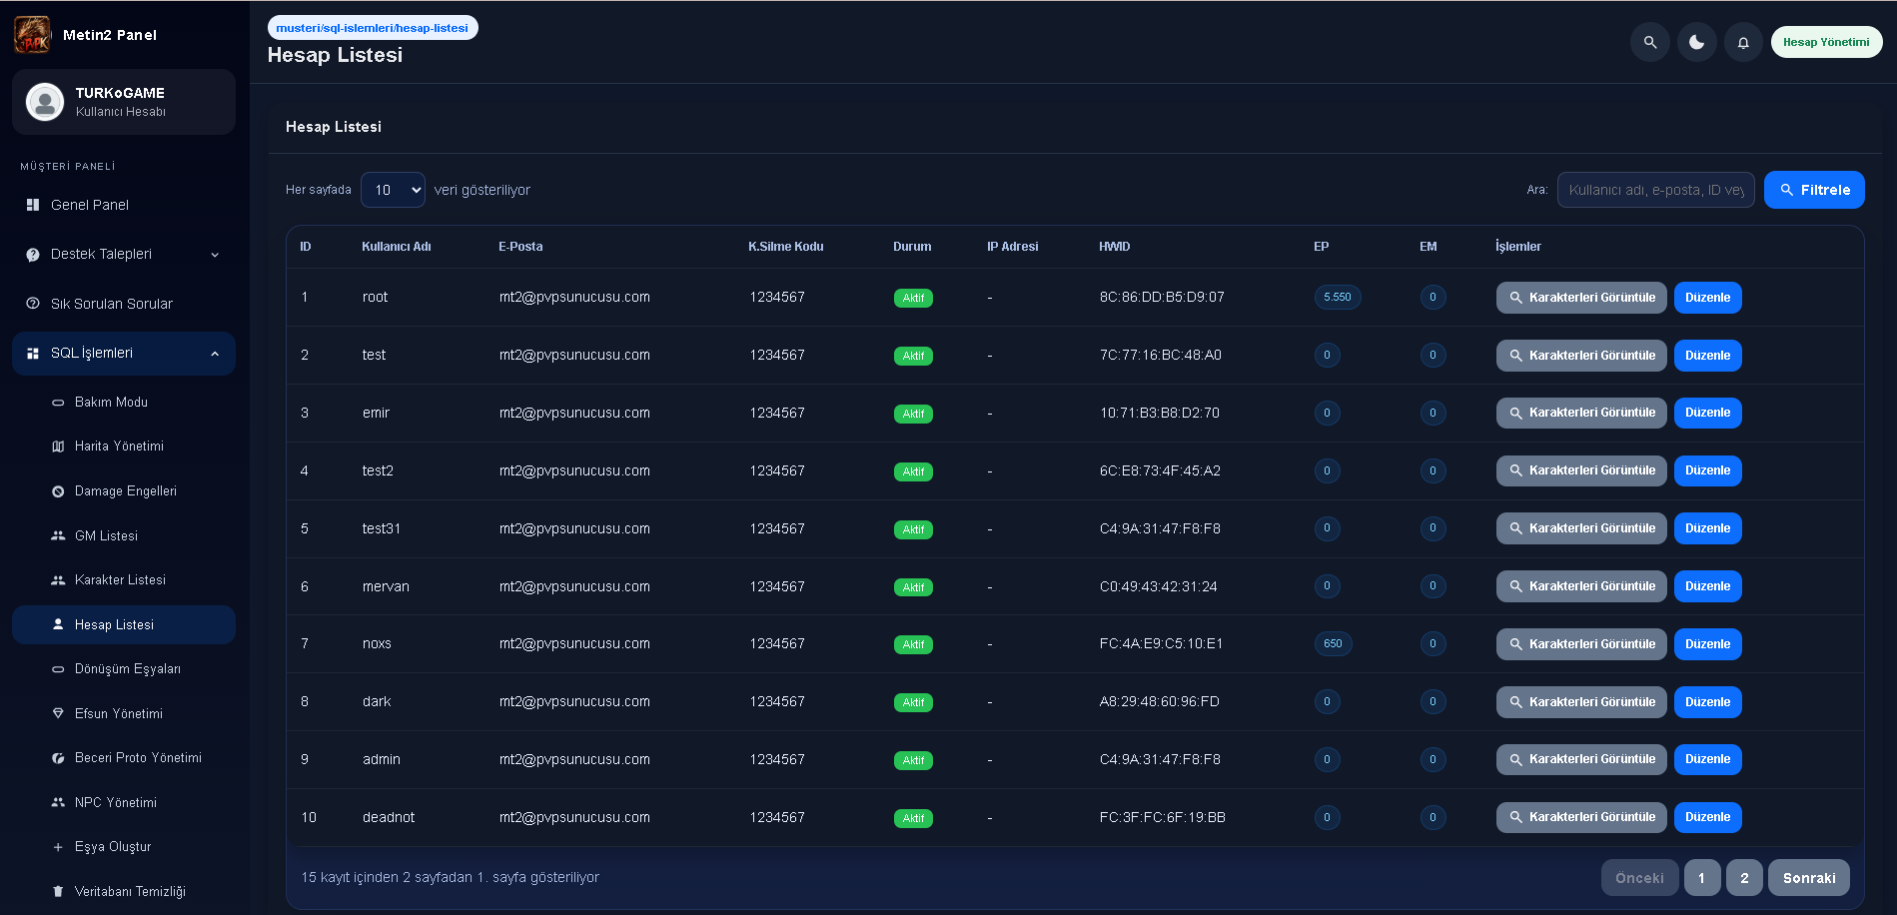View characters for user test

point(1581,356)
